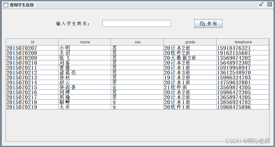
Task: Select the cell with id 2015070209
Action: 32,58
